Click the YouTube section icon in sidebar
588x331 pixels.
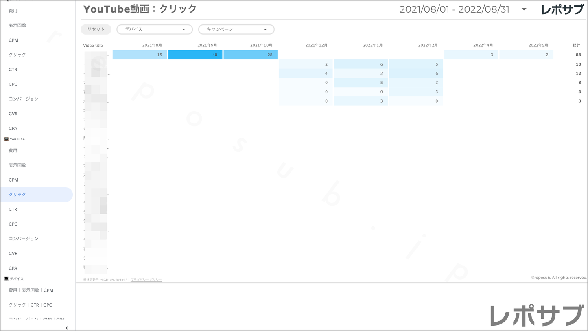click(x=7, y=139)
